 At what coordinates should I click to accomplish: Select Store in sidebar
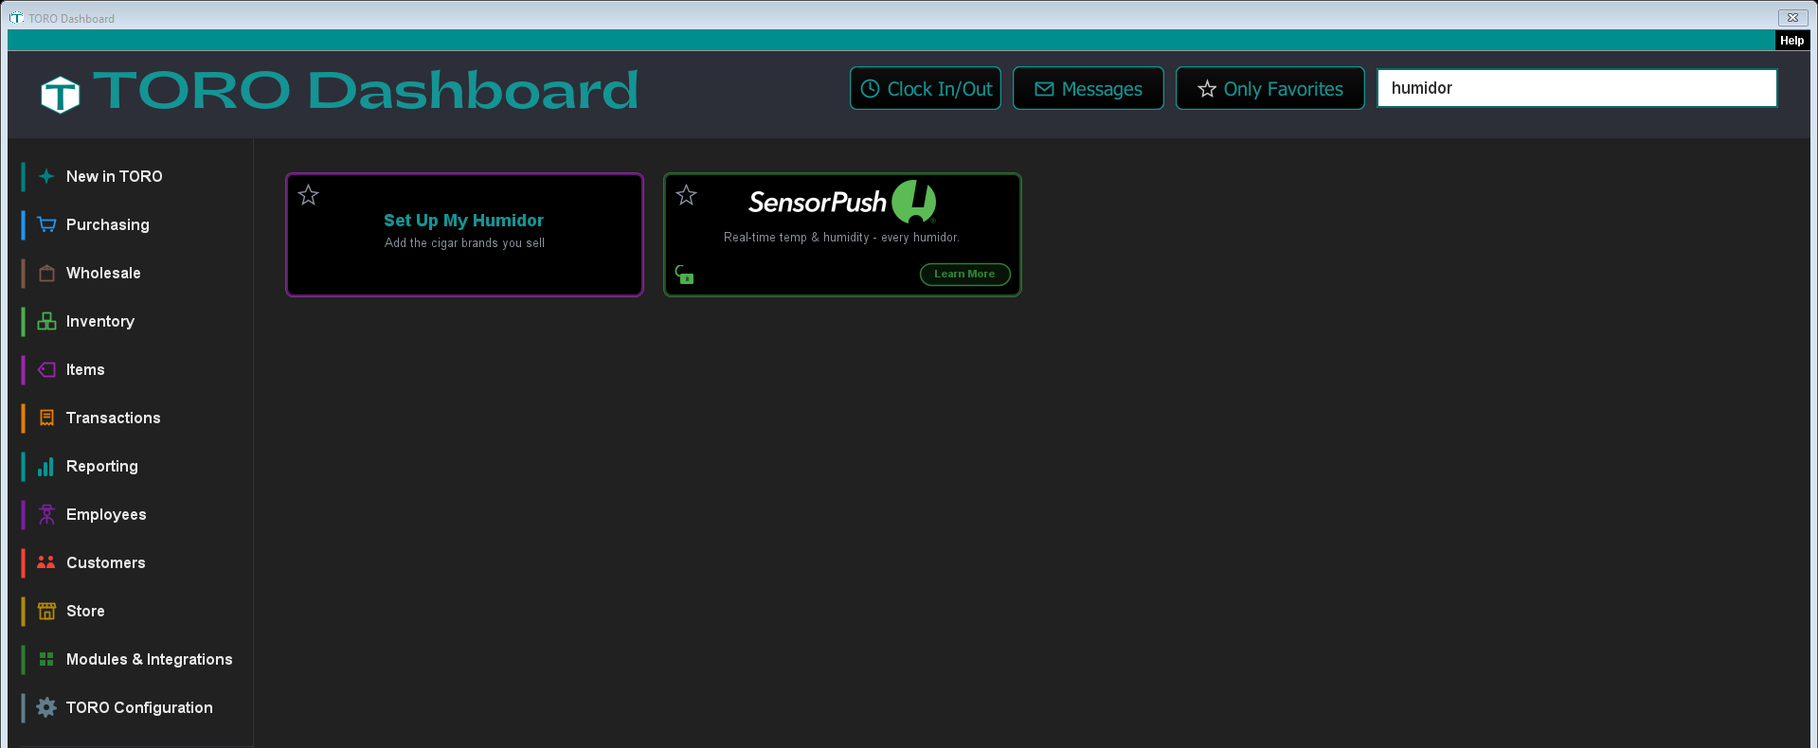tap(85, 611)
